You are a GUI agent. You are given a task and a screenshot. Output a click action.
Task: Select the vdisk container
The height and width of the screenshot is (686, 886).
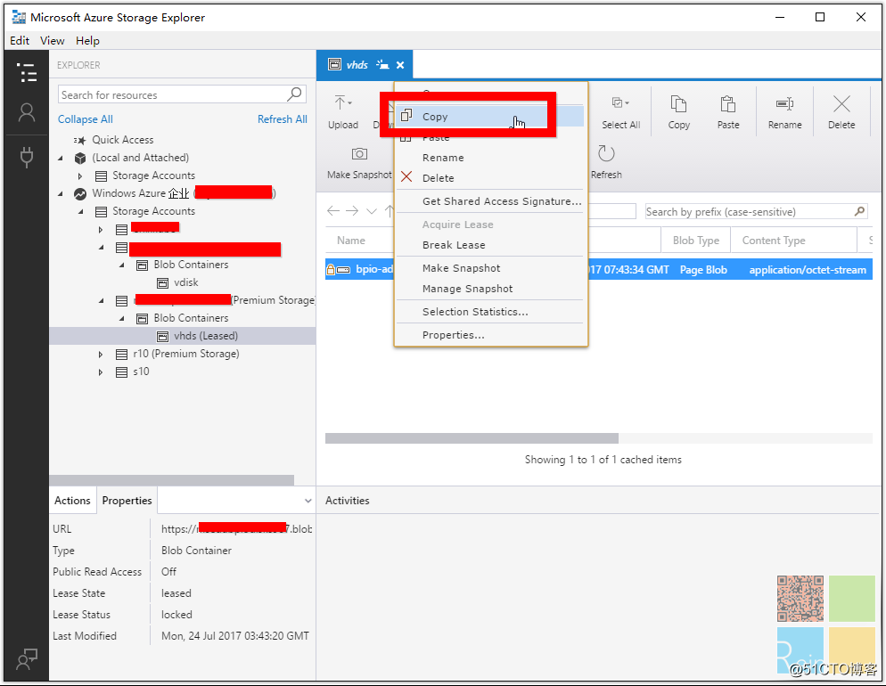(x=186, y=282)
